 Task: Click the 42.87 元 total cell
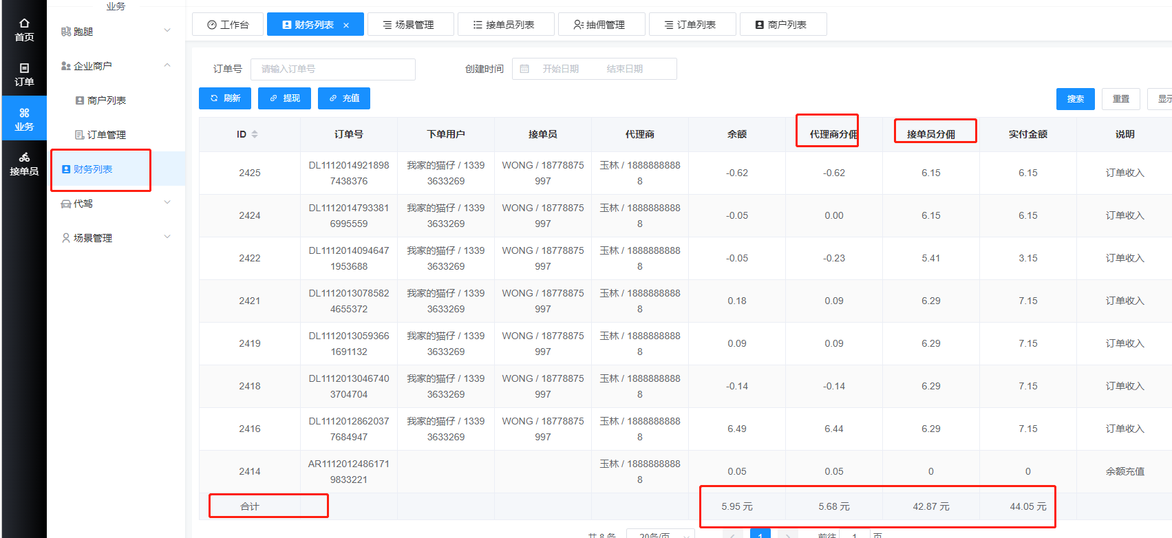[x=931, y=506]
